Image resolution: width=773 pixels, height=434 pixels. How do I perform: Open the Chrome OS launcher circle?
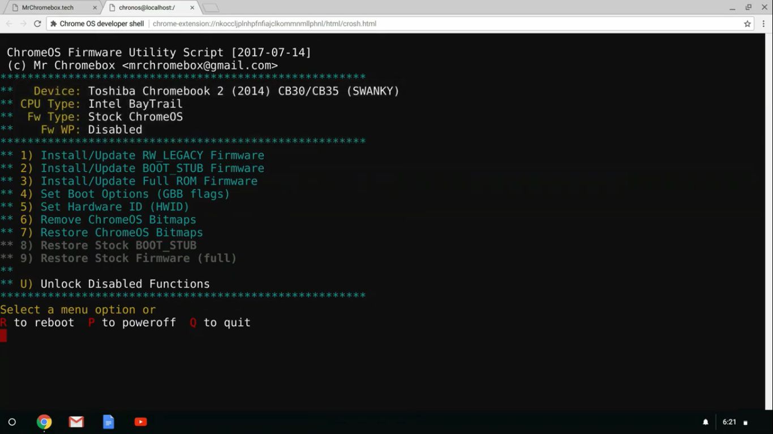pyautogui.click(x=12, y=422)
